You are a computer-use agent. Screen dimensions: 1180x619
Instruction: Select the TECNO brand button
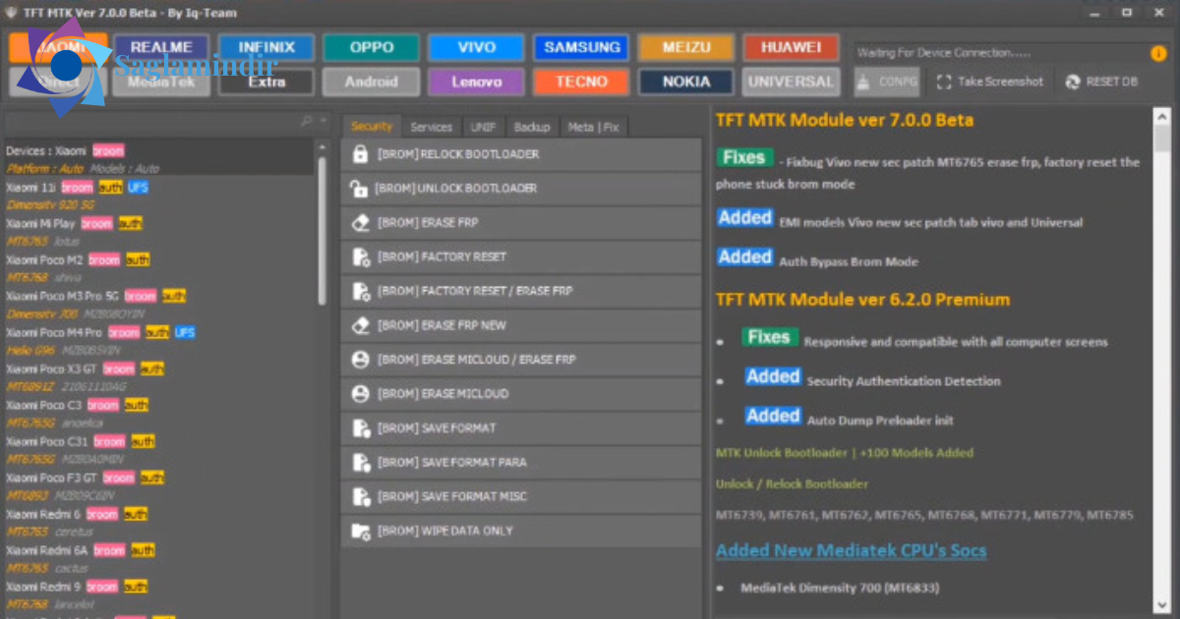coord(582,82)
